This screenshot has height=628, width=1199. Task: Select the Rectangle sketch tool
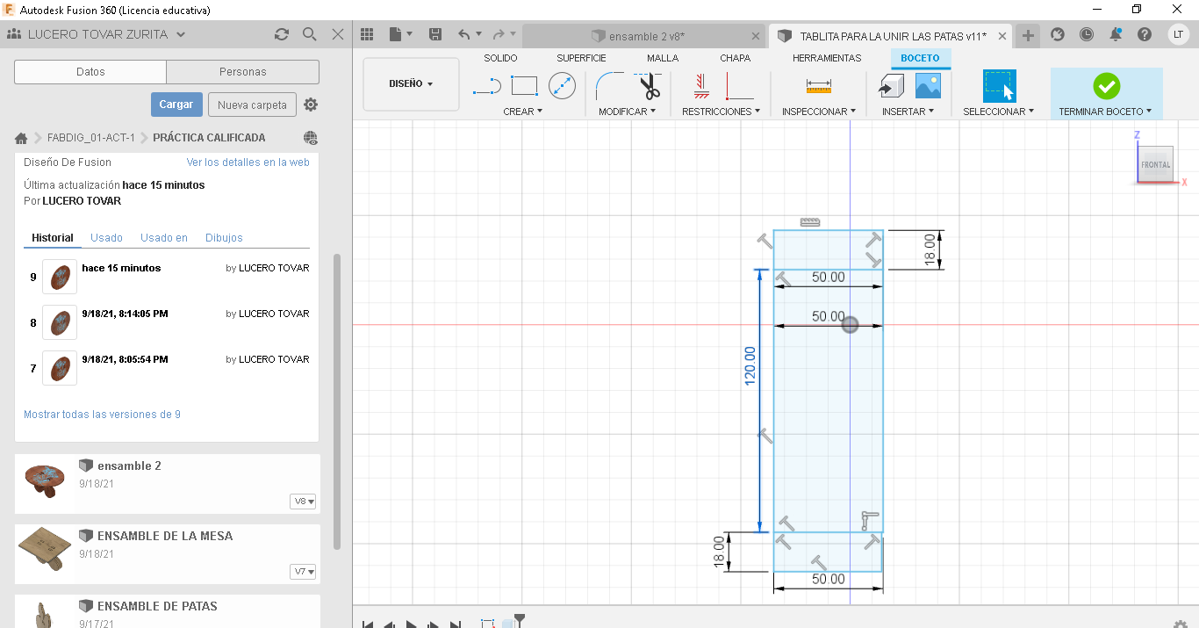point(524,86)
